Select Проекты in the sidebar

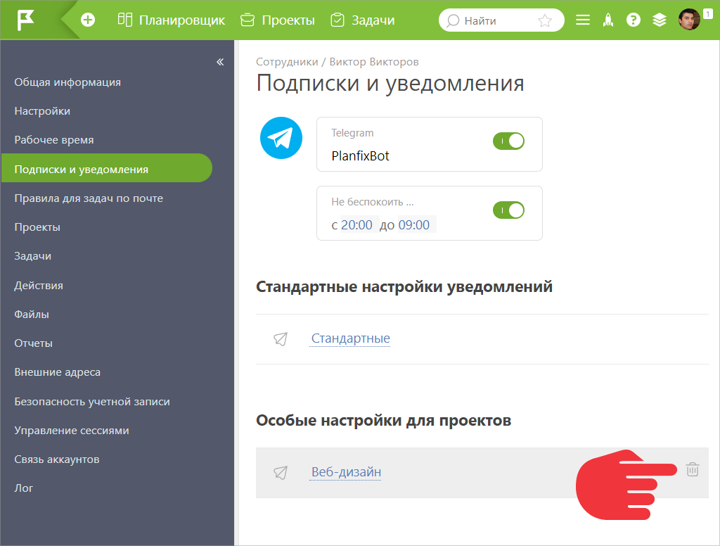tap(37, 227)
